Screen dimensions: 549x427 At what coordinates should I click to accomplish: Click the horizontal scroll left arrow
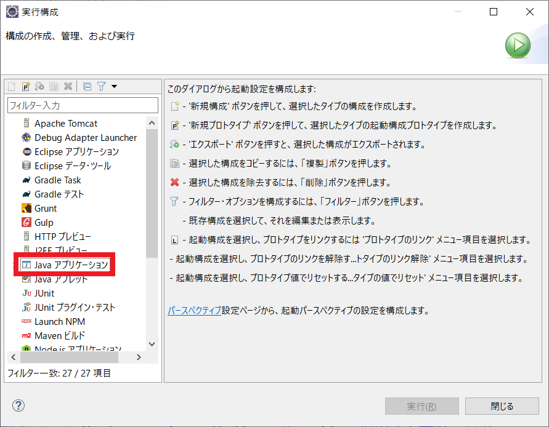[14, 357]
